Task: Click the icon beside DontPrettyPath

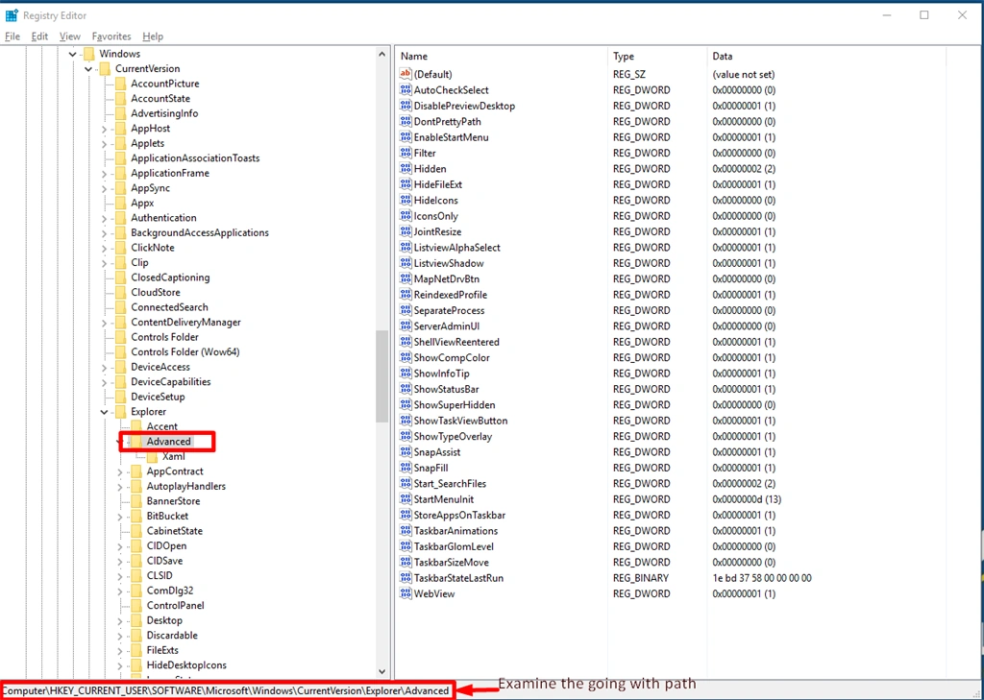Action: [406, 122]
